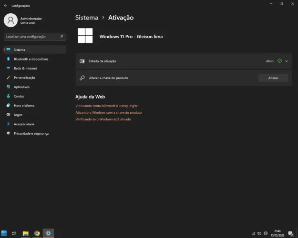Viewport: 298px width, 238px height.
Task: Click the Aplicativos icon in the sidebar
Action: click(x=9, y=87)
